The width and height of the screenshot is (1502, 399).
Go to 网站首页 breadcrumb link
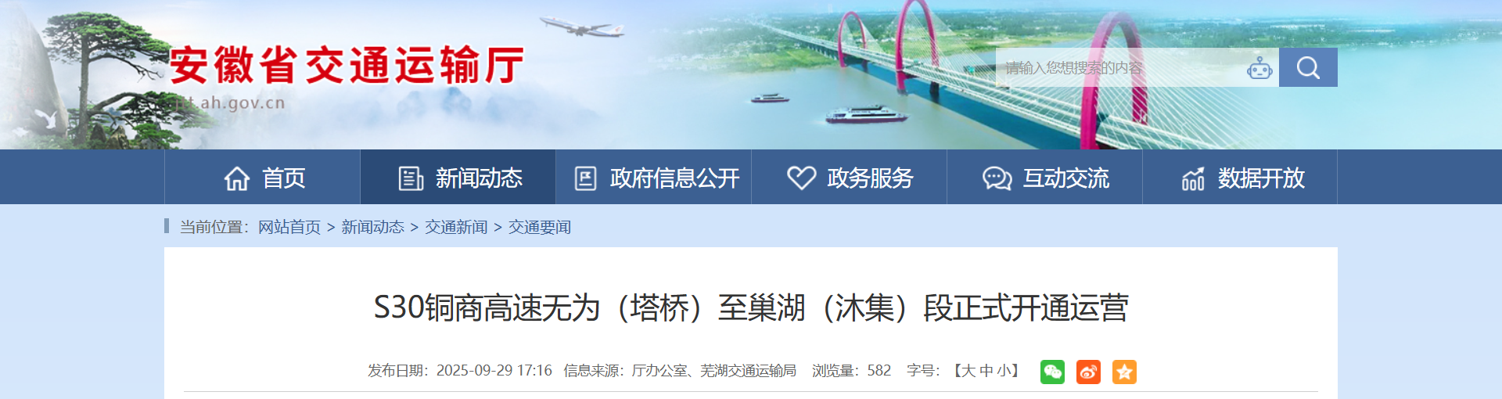click(x=289, y=227)
